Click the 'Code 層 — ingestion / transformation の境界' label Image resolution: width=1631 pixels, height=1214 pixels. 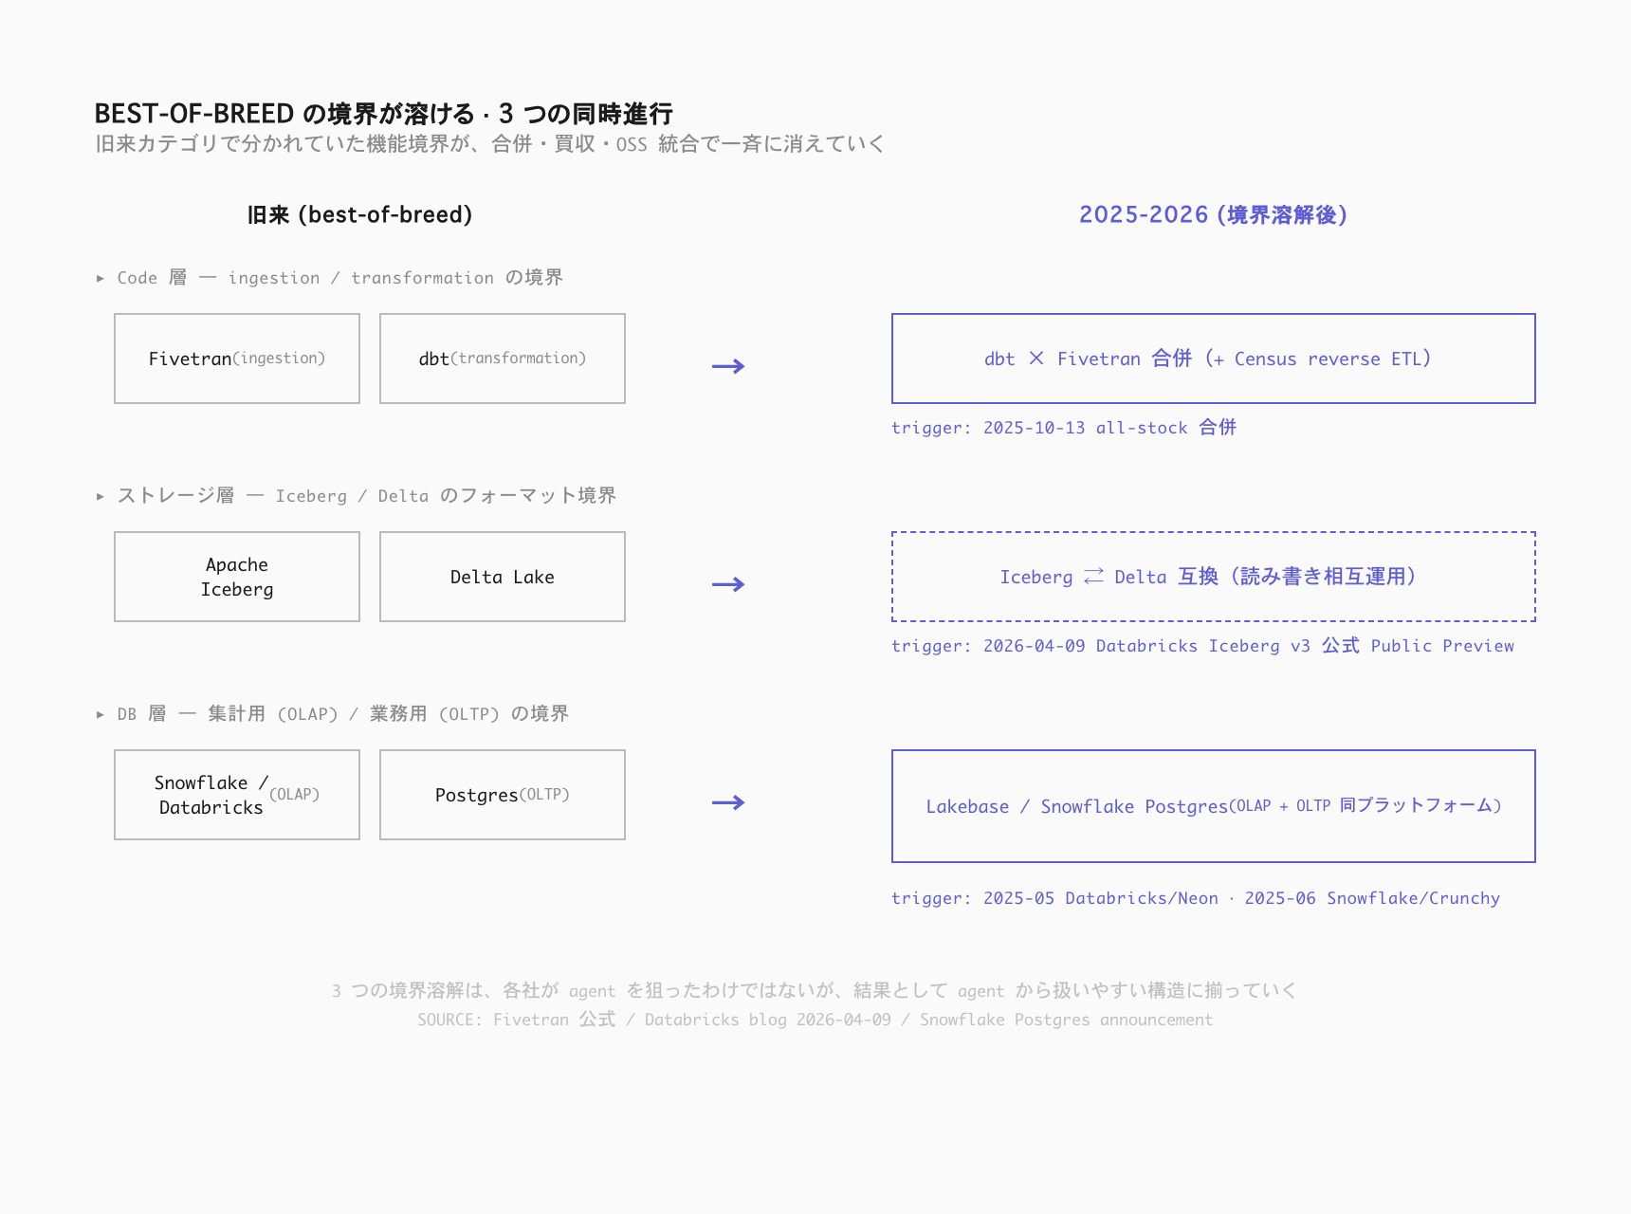pos(340,278)
